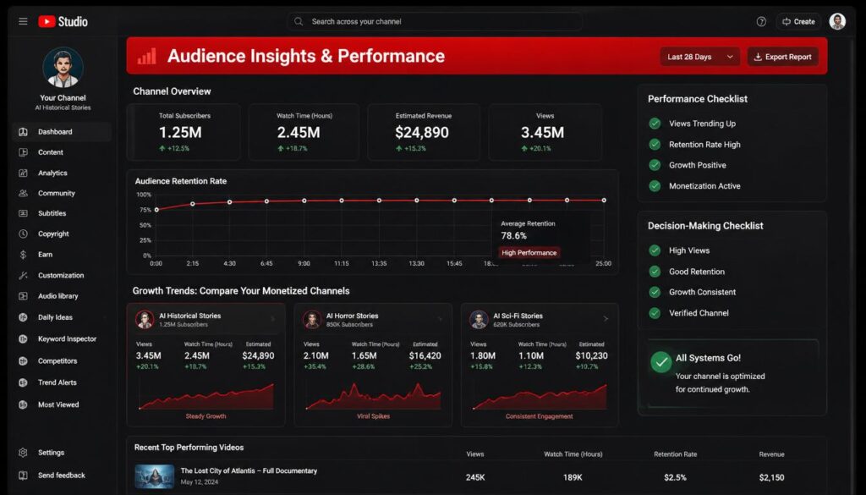Click the search magnifier icon
866x495 pixels.
(x=299, y=21)
